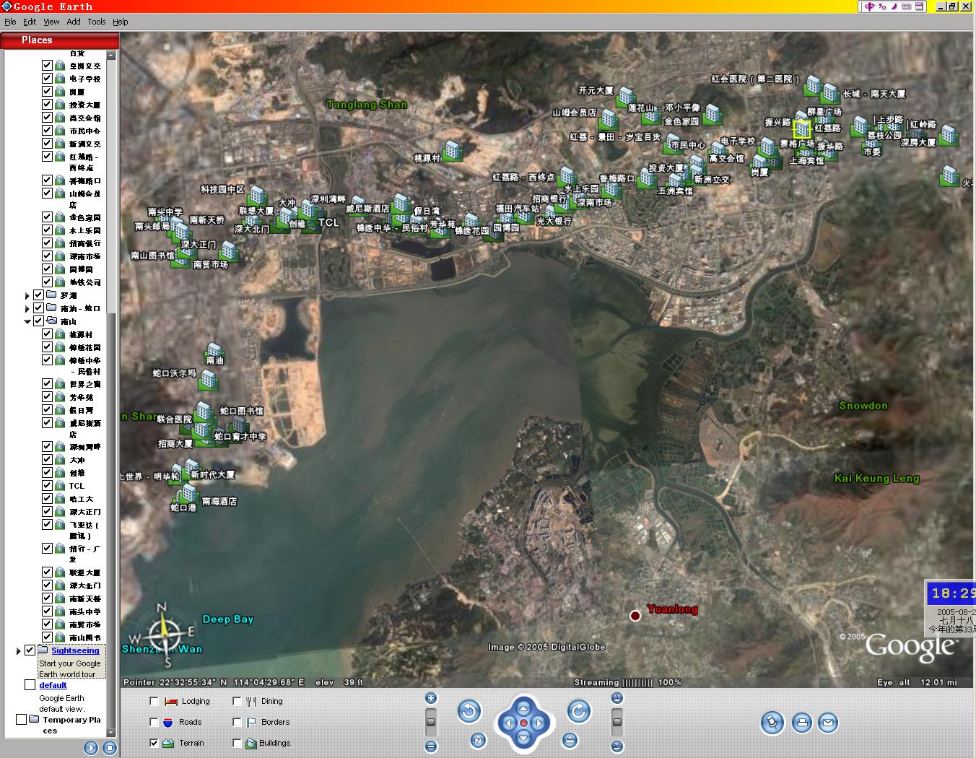Click the 蛇口沃尔玛 building placemark
This screenshot has width=976, height=758.
tap(208, 379)
